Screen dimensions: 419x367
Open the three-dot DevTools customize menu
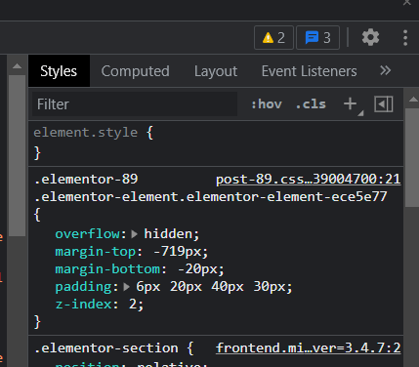click(405, 38)
